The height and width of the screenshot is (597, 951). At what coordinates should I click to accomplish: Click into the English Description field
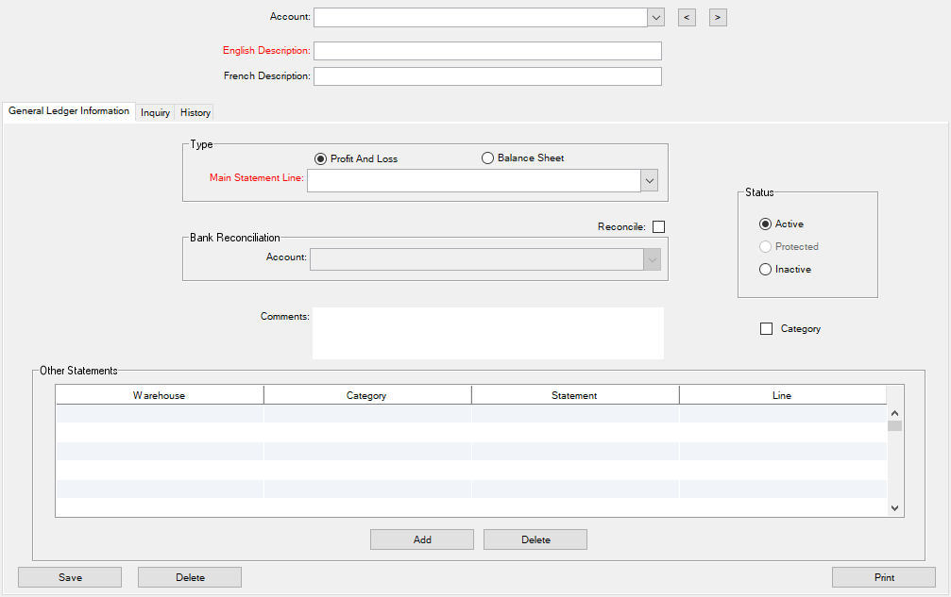coord(487,51)
